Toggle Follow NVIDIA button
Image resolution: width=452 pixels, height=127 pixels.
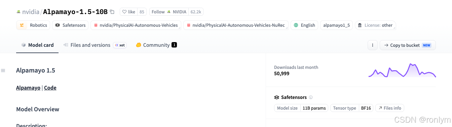[169, 12]
